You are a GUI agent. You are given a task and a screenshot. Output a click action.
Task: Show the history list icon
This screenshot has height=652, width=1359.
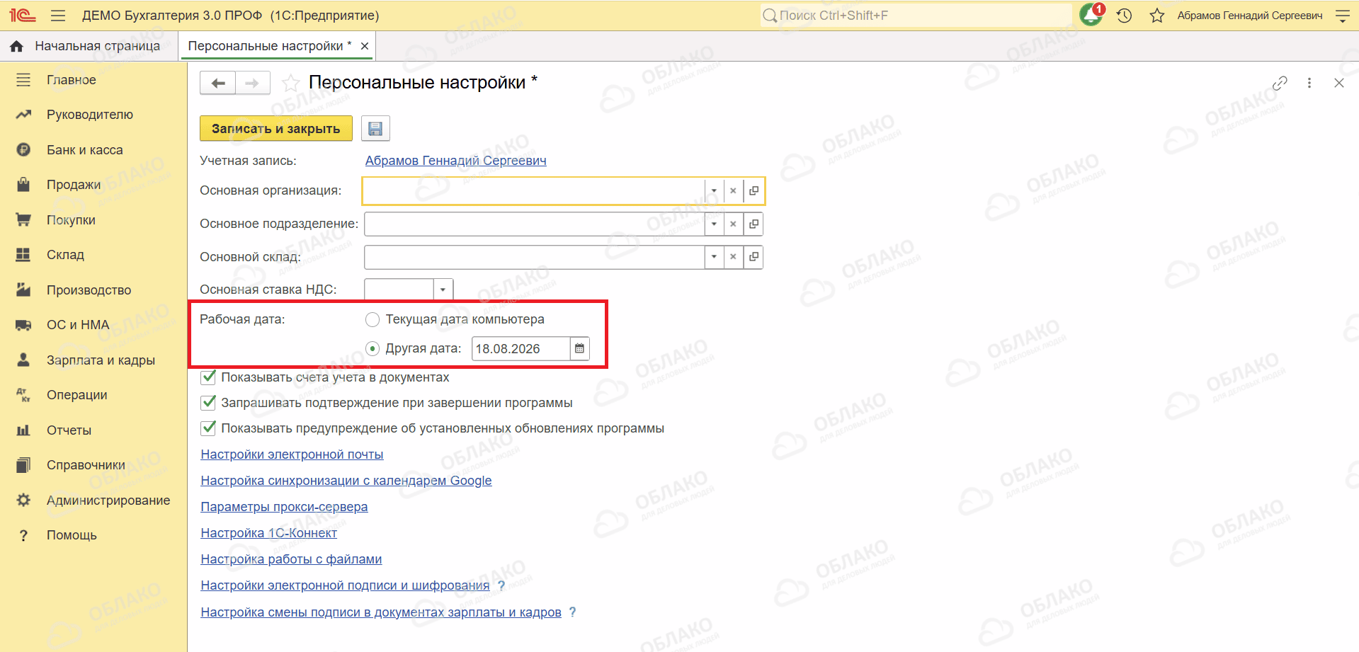pos(1124,15)
